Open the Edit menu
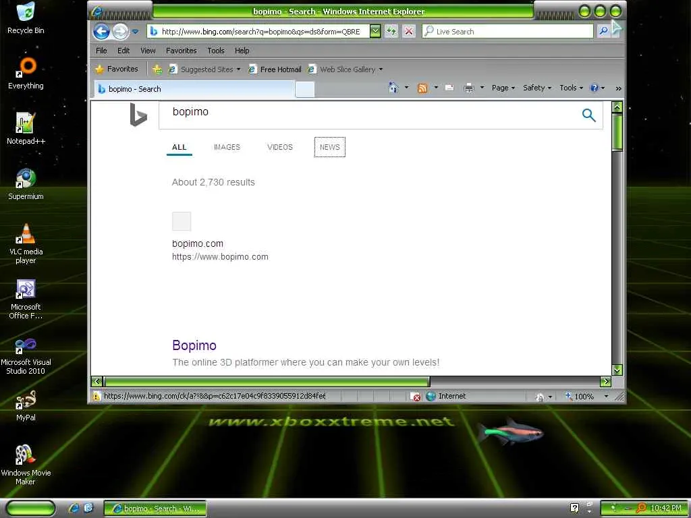Image resolution: width=691 pixels, height=518 pixels. [123, 51]
